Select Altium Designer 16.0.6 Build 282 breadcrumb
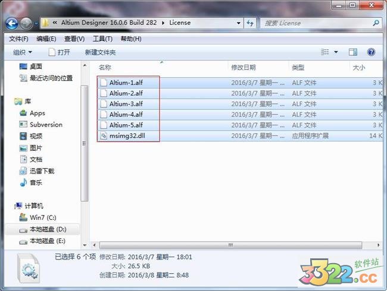387x291 pixels. (109, 23)
